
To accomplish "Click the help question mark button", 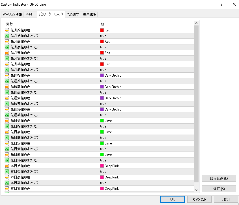I will [x=221, y=4].
